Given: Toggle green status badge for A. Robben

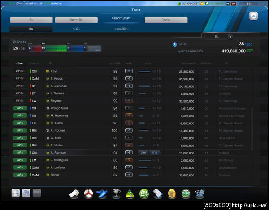Looking at the screenshot, I should point(20,130).
